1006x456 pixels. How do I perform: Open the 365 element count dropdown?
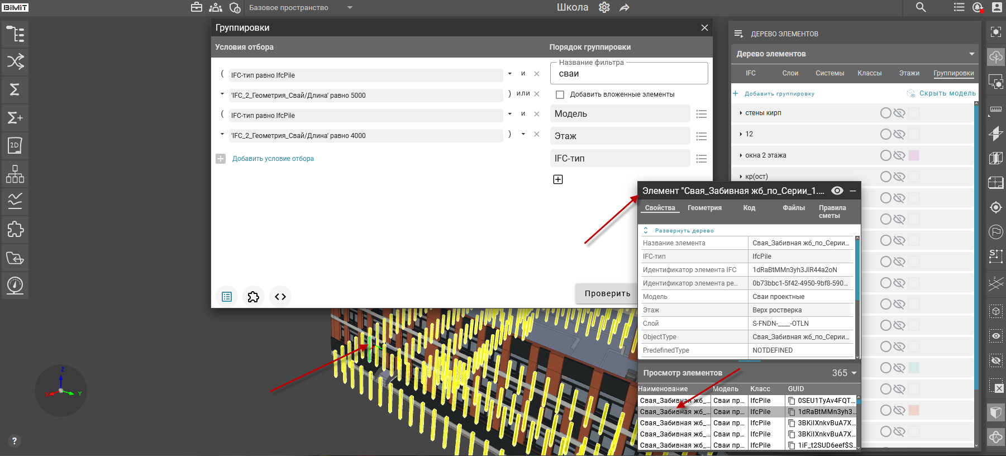[854, 373]
